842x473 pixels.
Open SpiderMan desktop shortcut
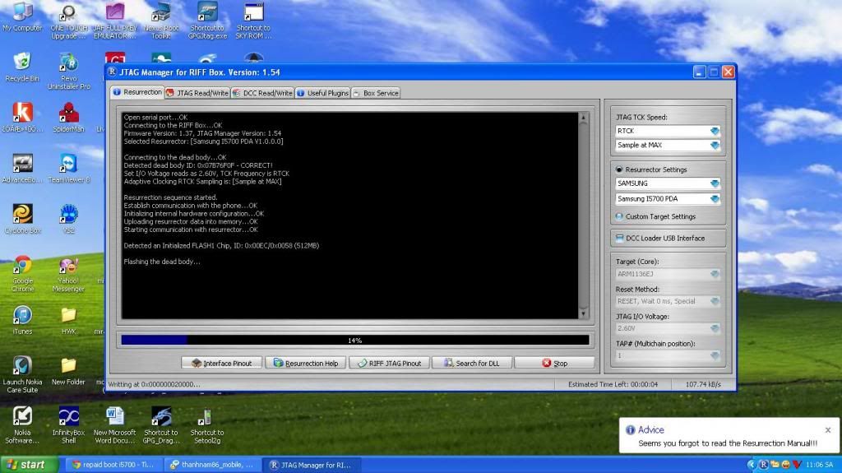pyautogui.click(x=69, y=117)
